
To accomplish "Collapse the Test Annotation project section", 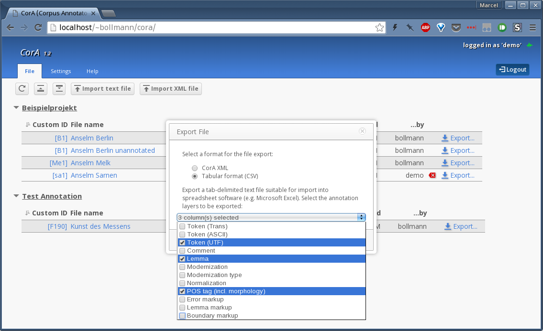I will point(17,196).
